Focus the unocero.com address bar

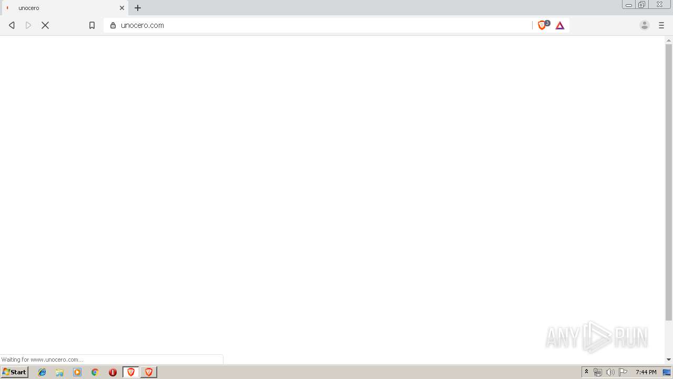[318, 25]
